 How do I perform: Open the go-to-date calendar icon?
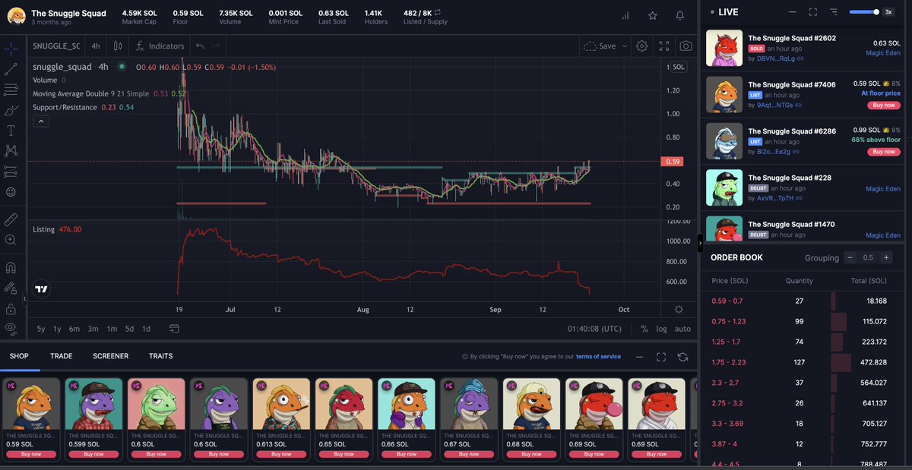[175, 329]
